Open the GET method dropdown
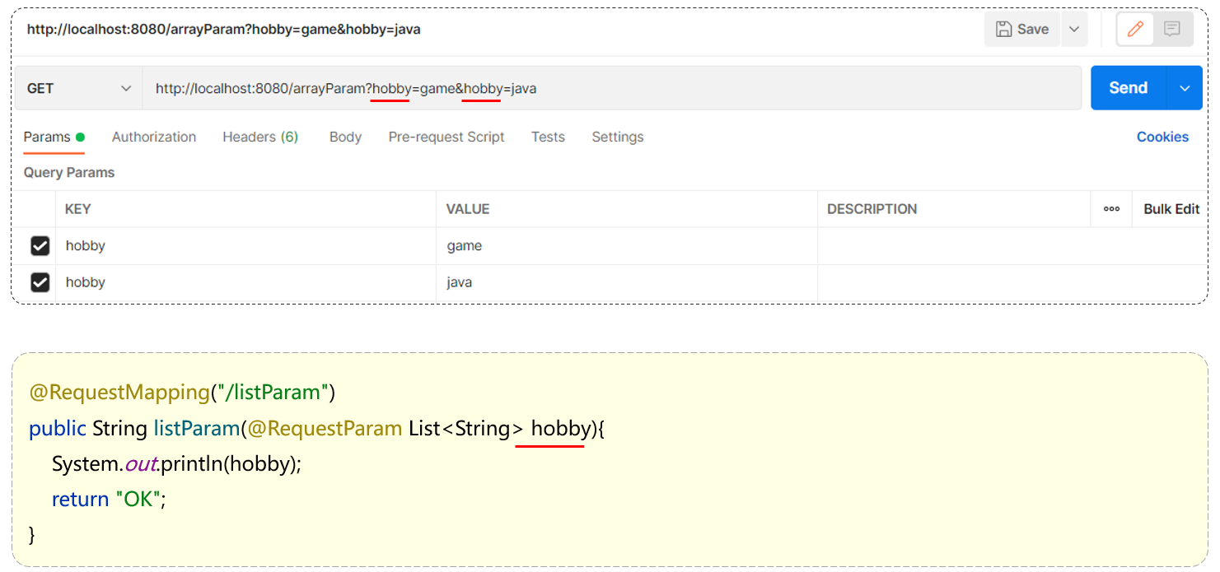 79,88
